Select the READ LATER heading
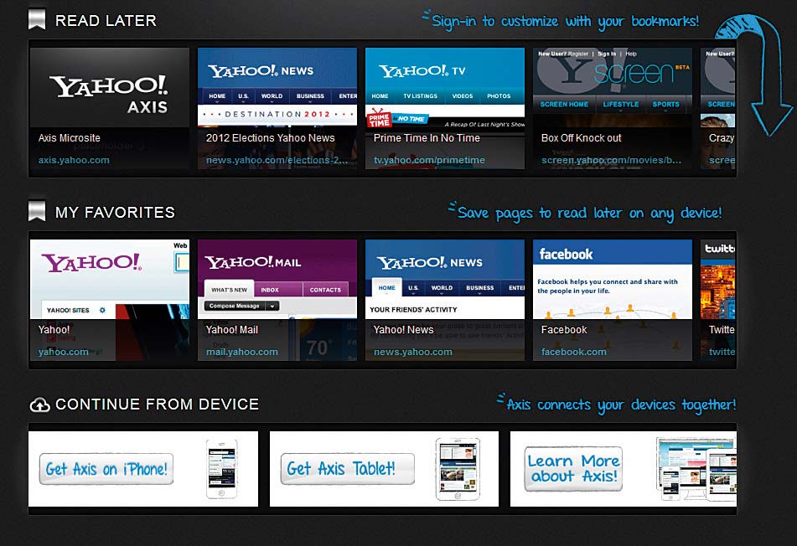The height and width of the screenshot is (546, 797). pyautogui.click(x=106, y=21)
